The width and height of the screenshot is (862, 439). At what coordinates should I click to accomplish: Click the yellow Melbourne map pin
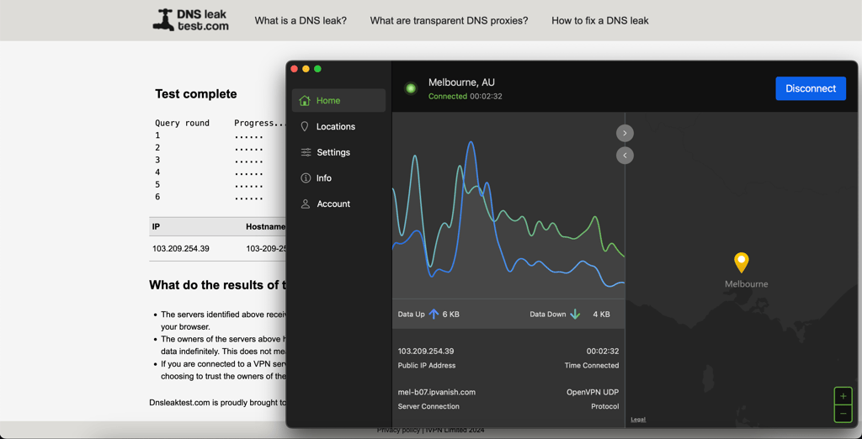[x=742, y=262]
